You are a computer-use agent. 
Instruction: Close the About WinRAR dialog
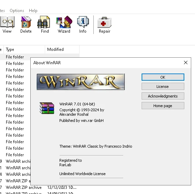[186, 62]
